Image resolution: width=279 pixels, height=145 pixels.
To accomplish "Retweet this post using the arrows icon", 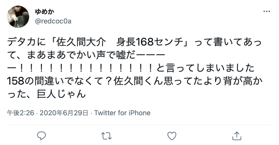I will tap(107, 136).
